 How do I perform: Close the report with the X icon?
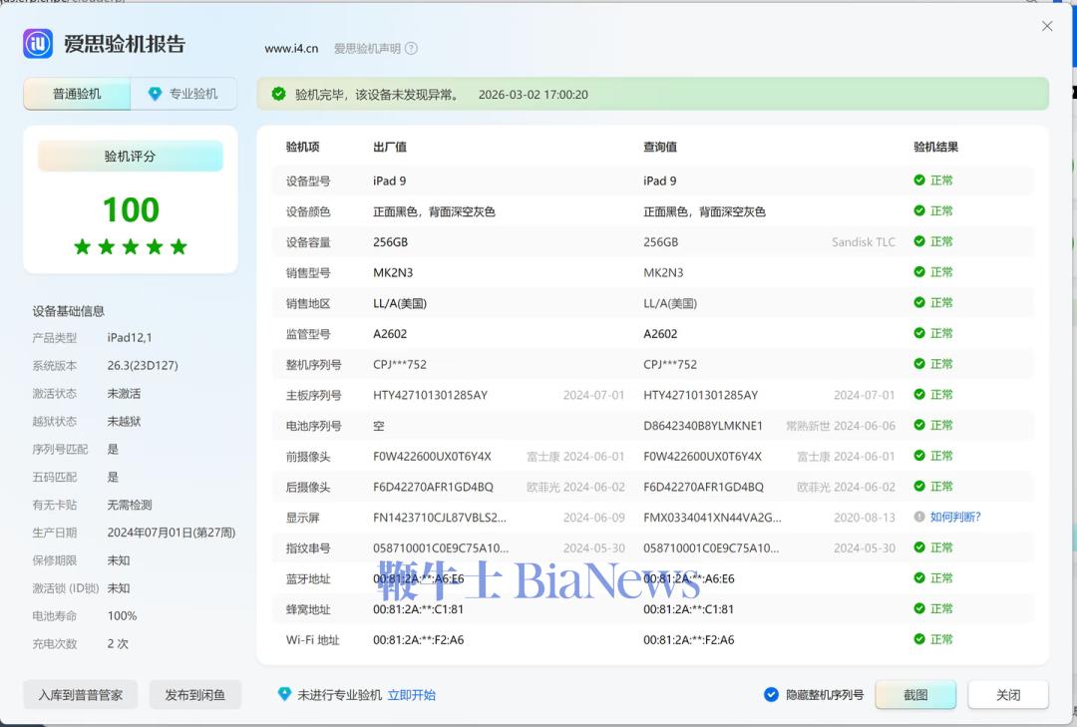(x=1047, y=26)
